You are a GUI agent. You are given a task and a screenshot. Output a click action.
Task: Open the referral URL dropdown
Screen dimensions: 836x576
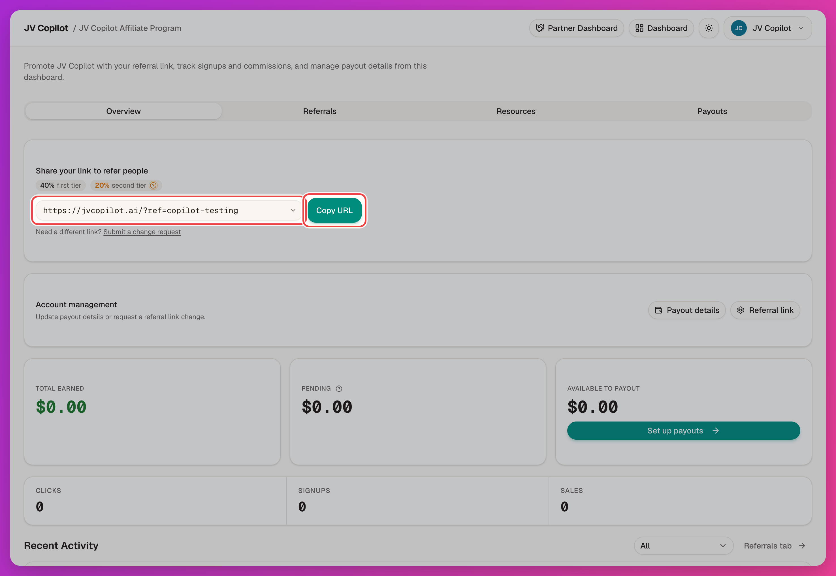169,210
